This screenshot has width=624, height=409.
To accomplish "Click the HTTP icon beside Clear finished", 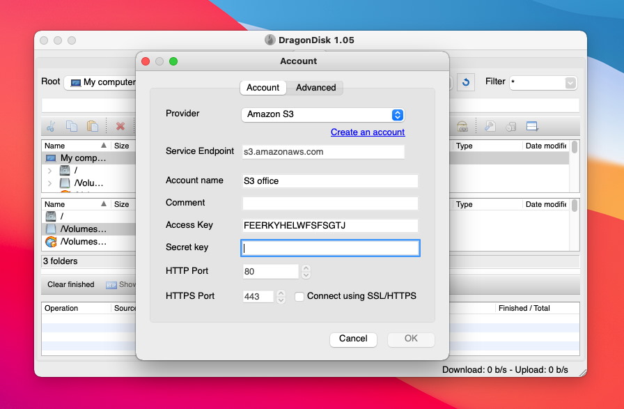I will pyautogui.click(x=111, y=285).
